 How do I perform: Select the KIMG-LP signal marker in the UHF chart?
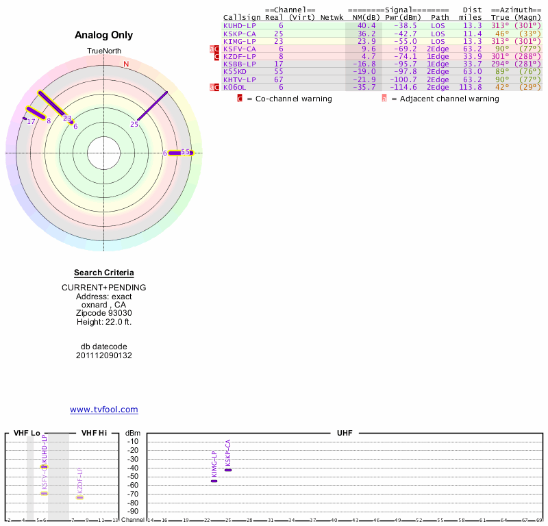(x=214, y=481)
